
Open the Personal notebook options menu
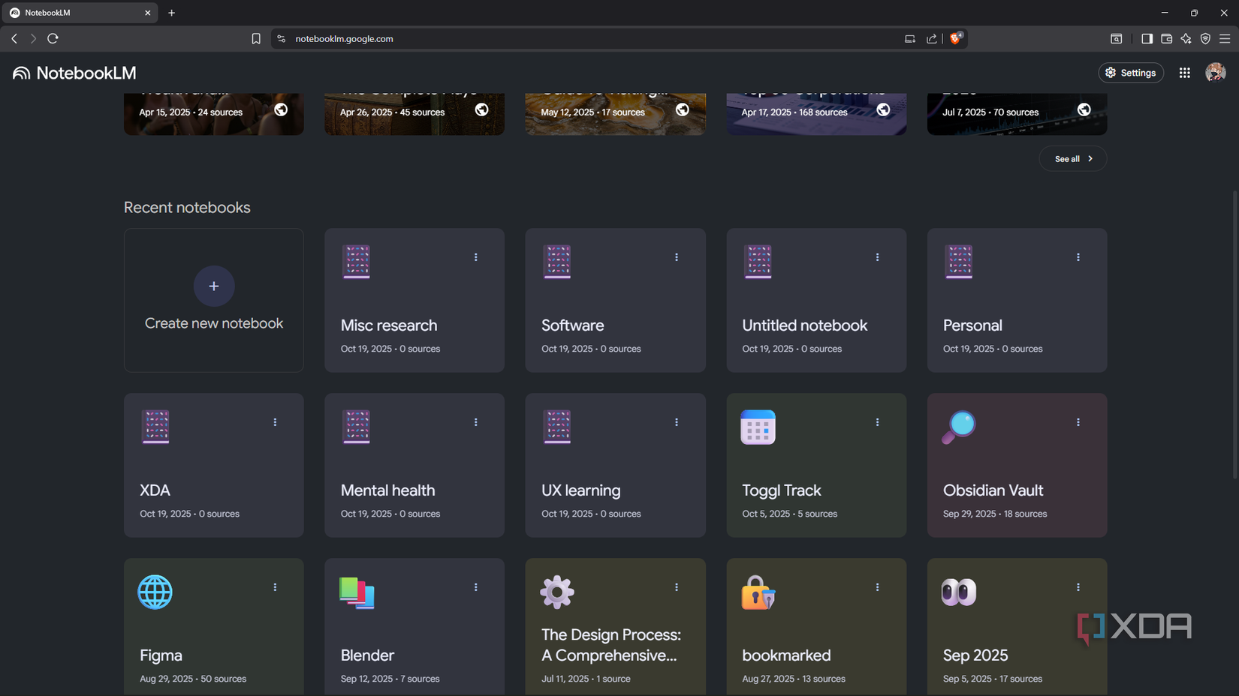tap(1078, 257)
